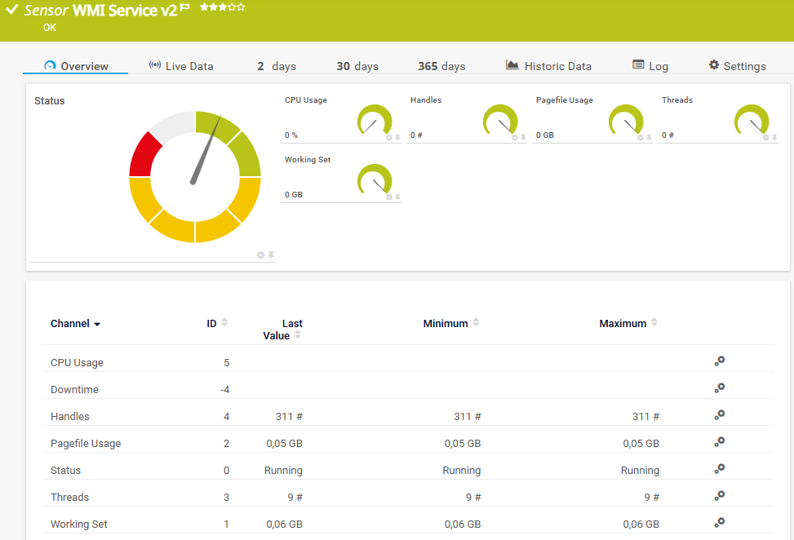This screenshot has height=540, width=794.
Task: Set priority using the fifth star
Action: click(x=241, y=7)
